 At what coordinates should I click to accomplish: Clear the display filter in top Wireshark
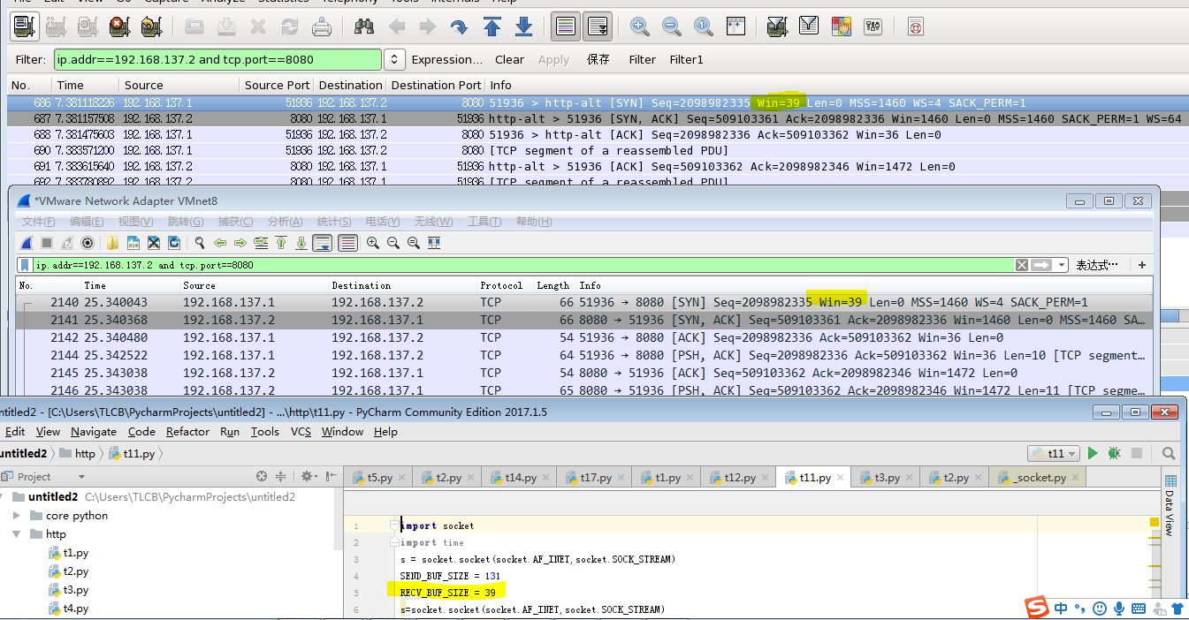[509, 59]
